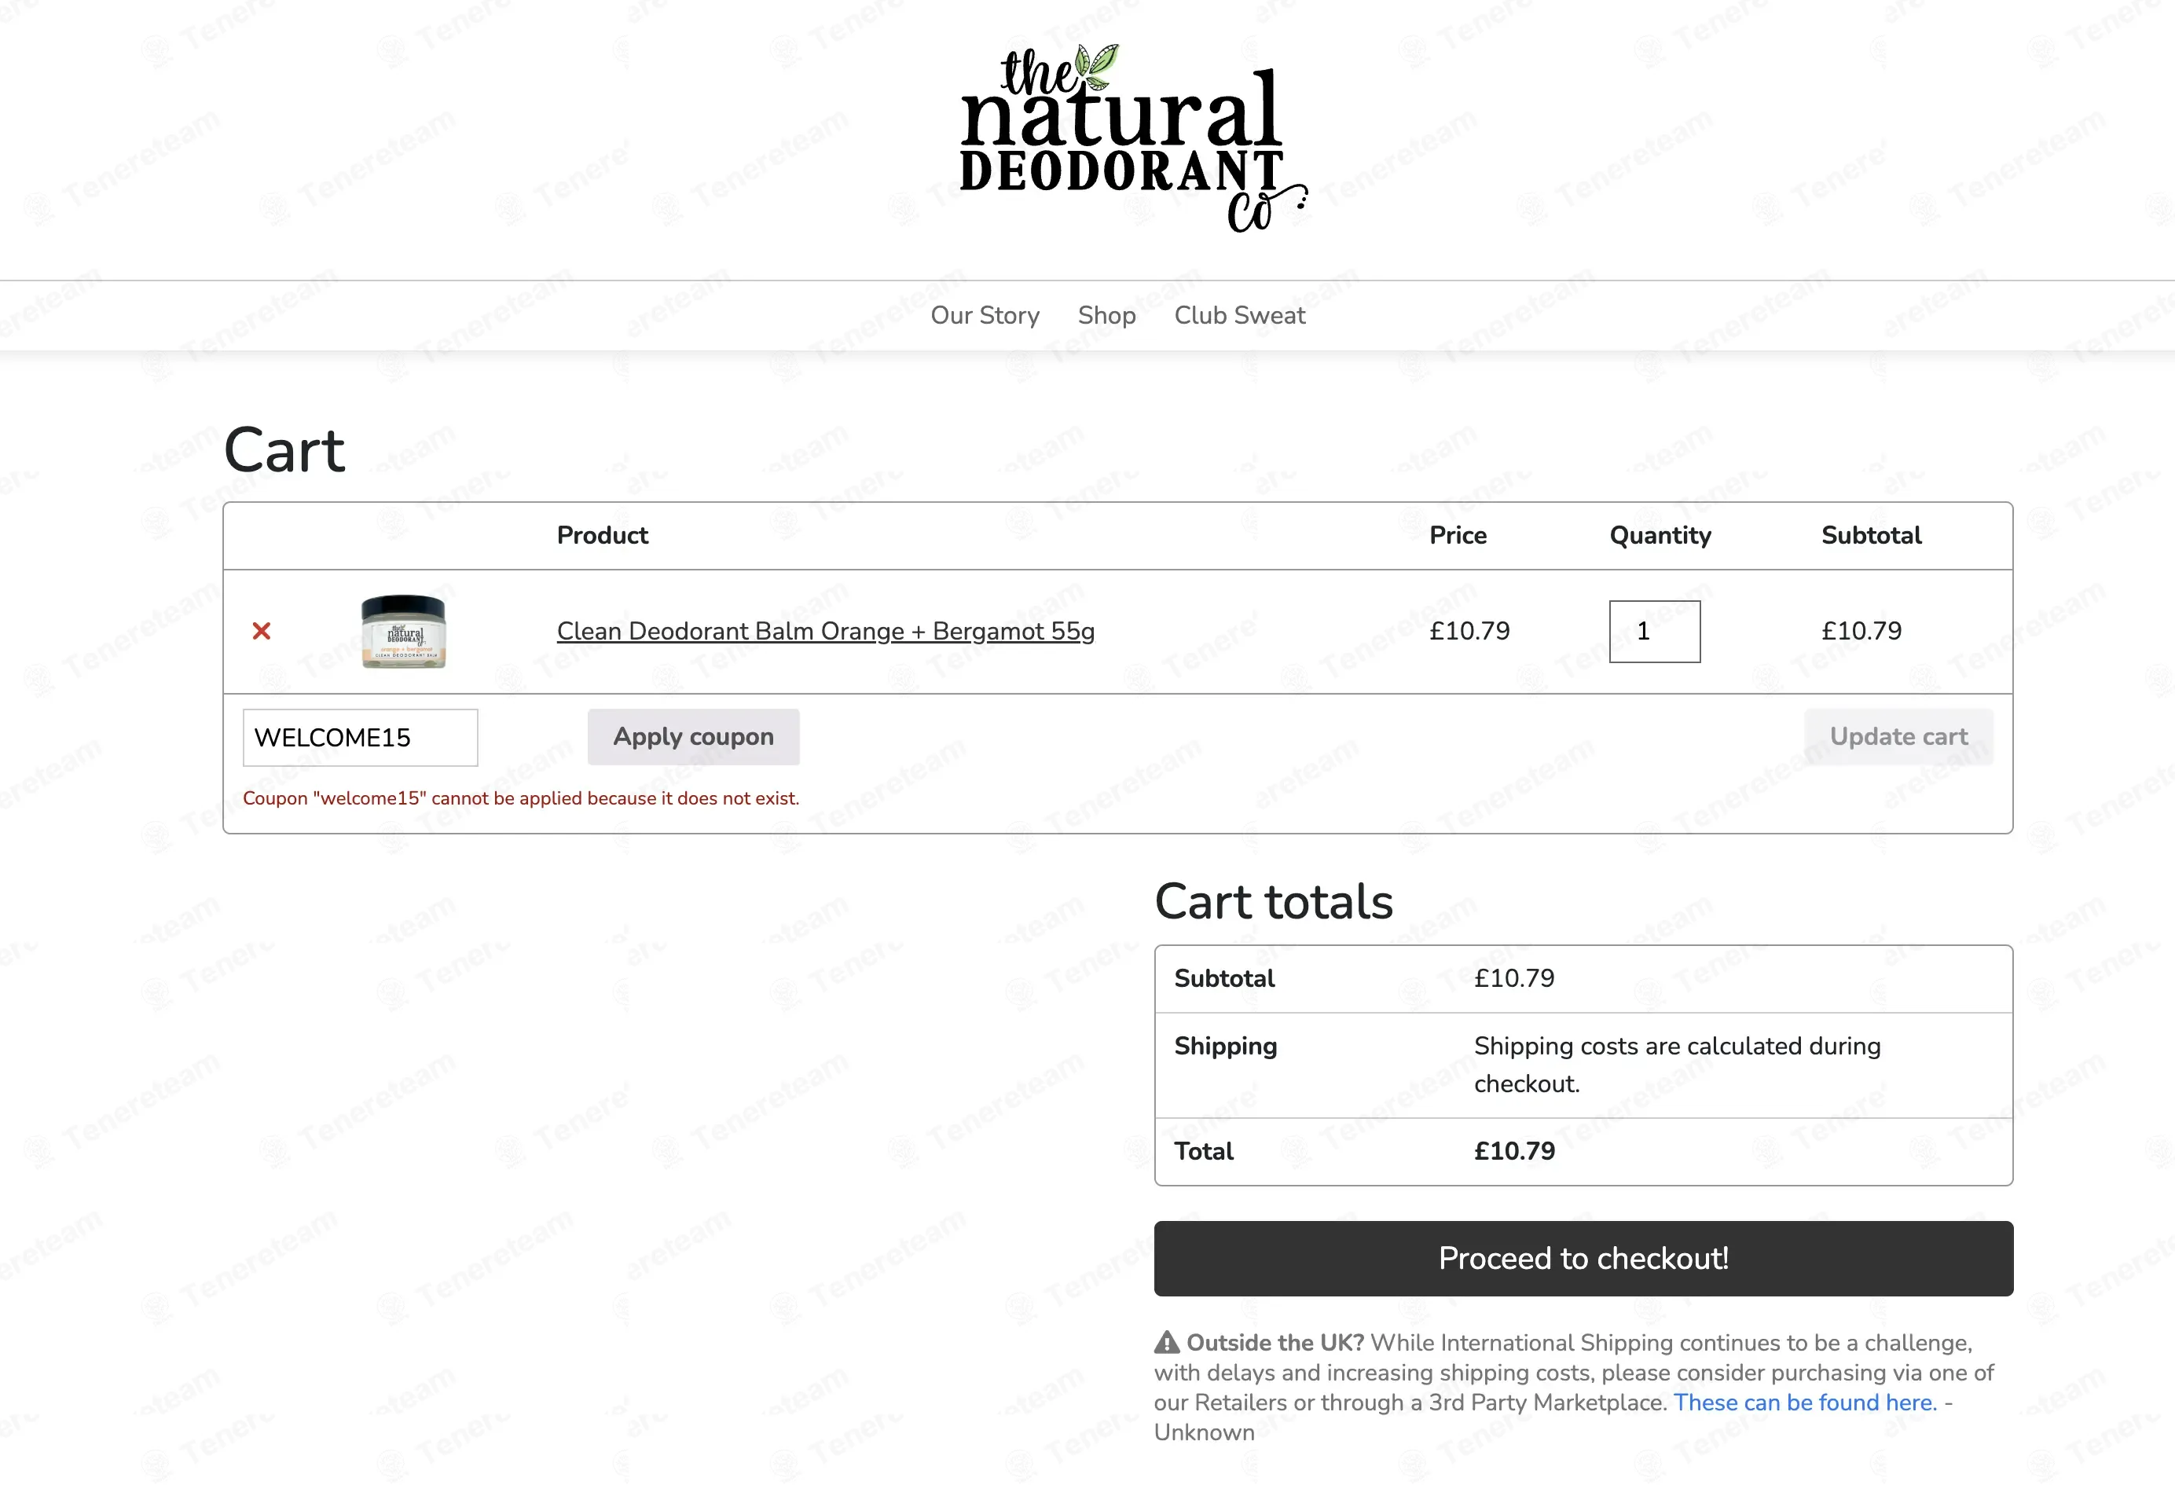Image resolution: width=2175 pixels, height=1507 pixels.
Task: Click the Proceed to checkout! button
Action: pyautogui.click(x=1583, y=1258)
